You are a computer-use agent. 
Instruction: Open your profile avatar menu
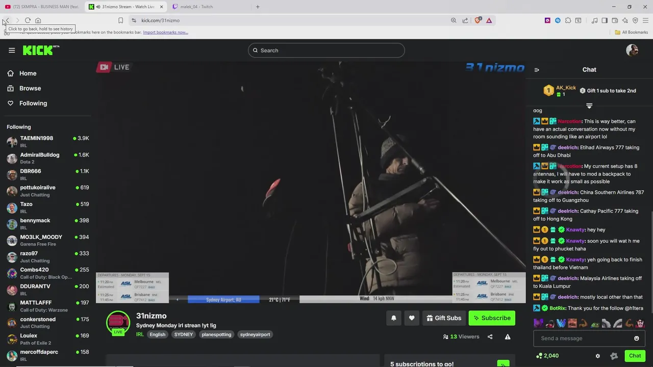632,50
